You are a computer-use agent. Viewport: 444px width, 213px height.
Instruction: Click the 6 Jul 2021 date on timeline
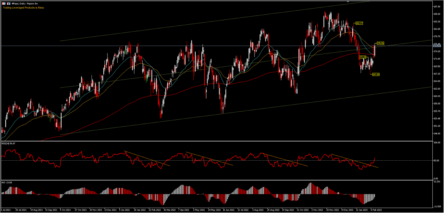tap(6, 210)
